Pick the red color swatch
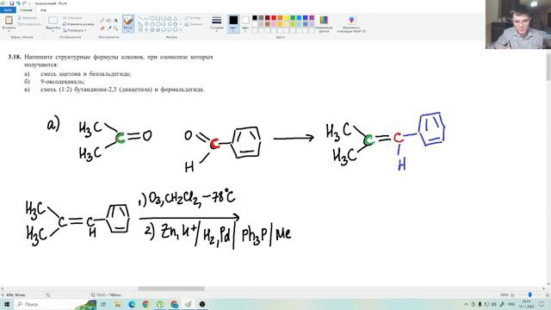 [x=274, y=18]
